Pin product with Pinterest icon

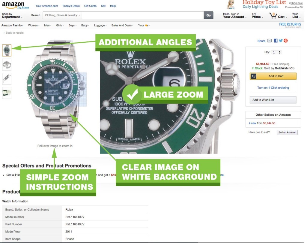click(x=286, y=41)
